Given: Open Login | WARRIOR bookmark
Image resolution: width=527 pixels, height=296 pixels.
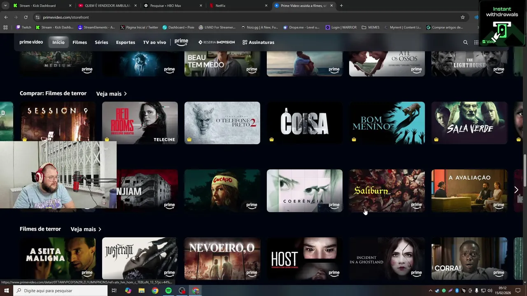Looking at the screenshot, I should (341, 28).
